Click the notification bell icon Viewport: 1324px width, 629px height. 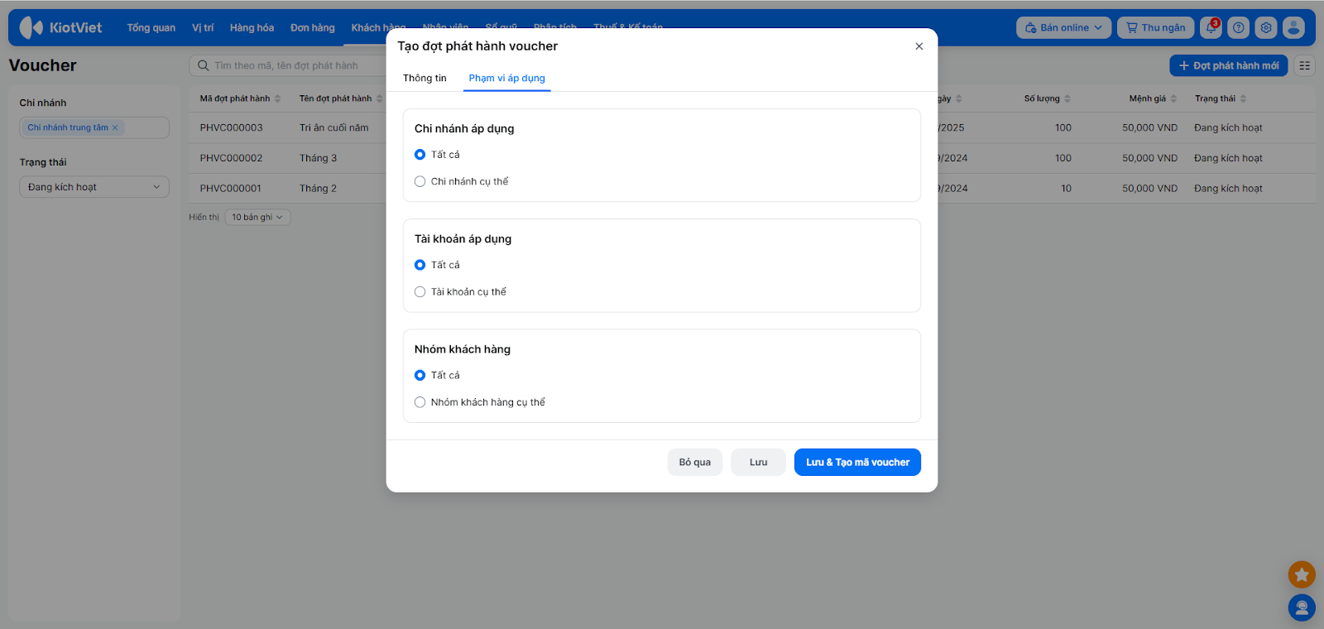click(1211, 28)
